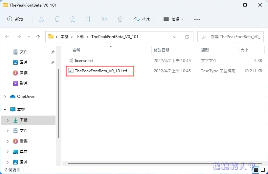
Task: Sort by 修改日期 column header
Action: (162, 50)
